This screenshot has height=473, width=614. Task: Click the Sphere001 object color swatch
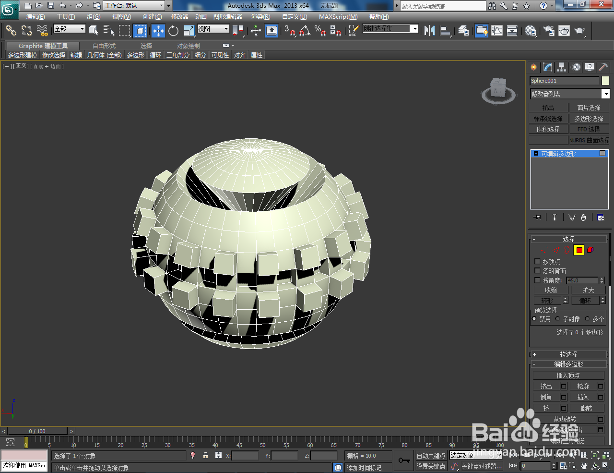tap(605, 80)
